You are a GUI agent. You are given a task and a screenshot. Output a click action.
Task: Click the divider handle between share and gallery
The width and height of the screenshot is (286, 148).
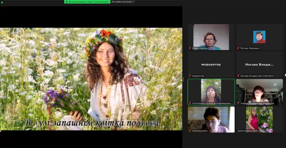(183, 79)
